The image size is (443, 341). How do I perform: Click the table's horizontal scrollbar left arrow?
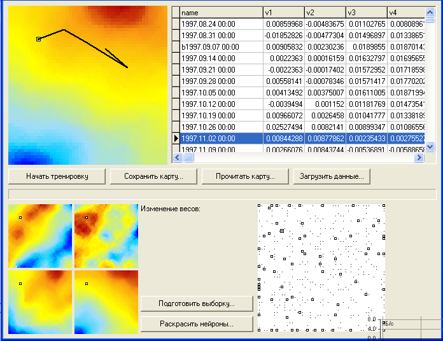[177, 158]
